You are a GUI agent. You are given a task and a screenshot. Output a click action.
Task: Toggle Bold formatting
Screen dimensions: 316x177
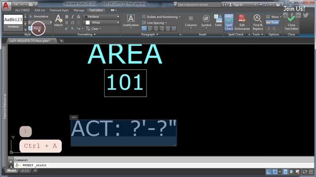point(67,17)
